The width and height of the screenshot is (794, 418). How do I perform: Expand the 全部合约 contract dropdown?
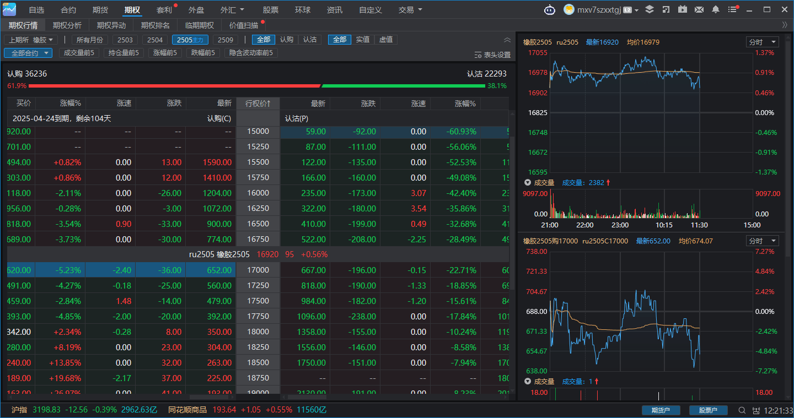pyautogui.click(x=28, y=53)
